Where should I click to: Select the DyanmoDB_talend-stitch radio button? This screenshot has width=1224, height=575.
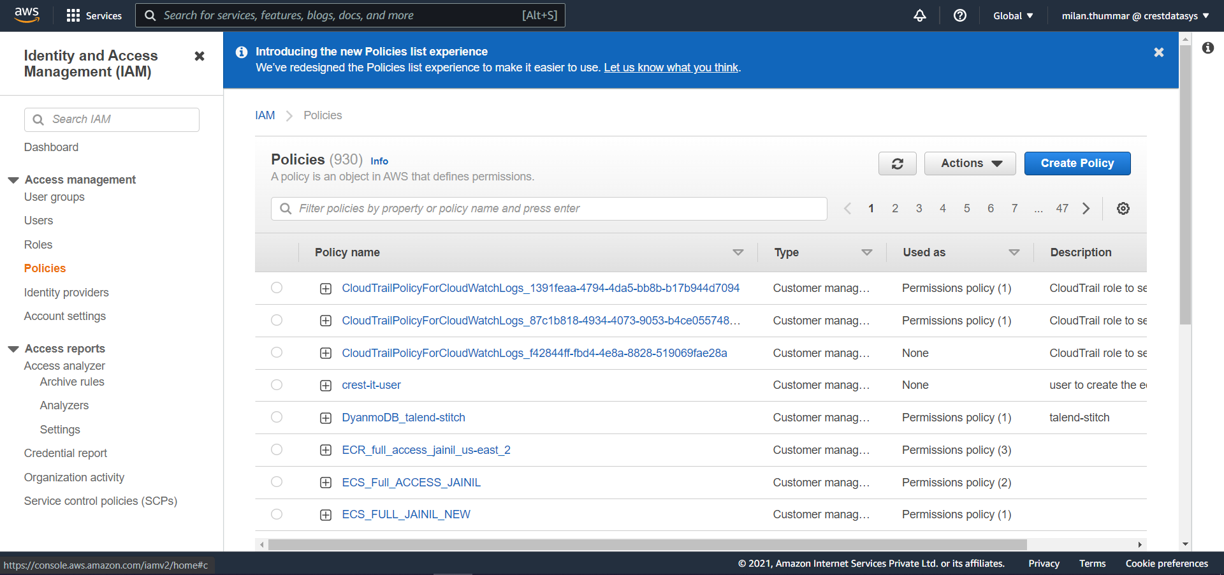pos(277,417)
